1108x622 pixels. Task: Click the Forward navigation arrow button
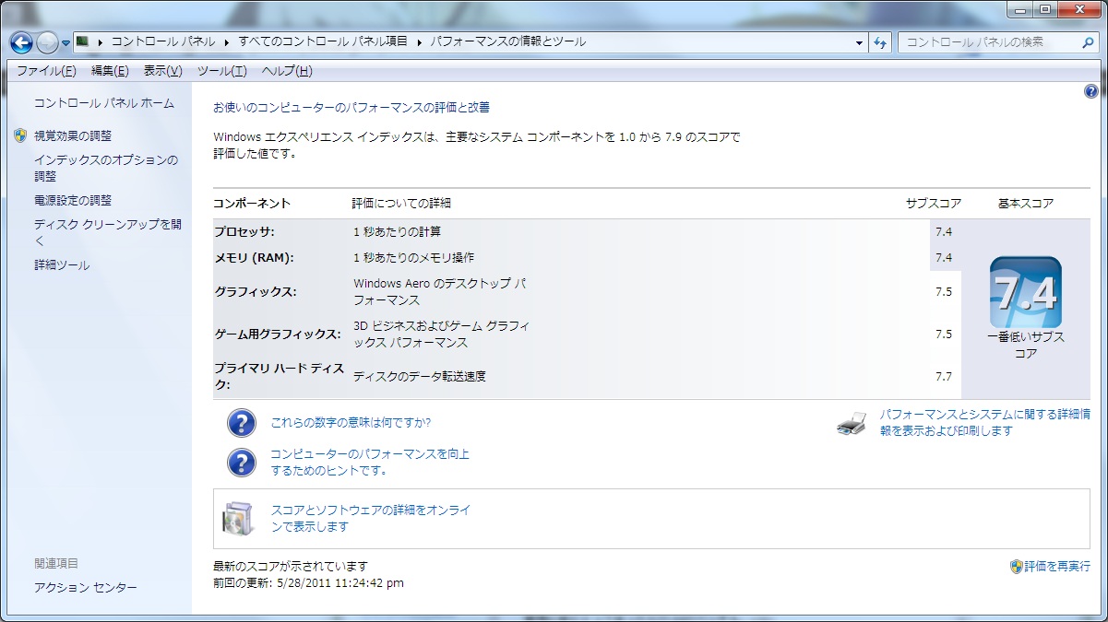(x=48, y=42)
